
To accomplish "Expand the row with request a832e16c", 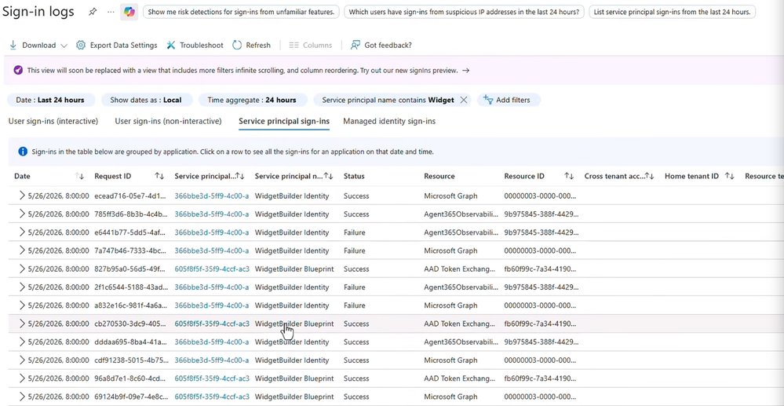I will coord(22,305).
